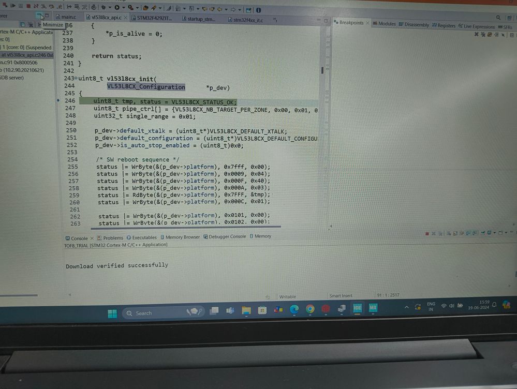Click Remove All Breakpoints double-X icon

[x=483, y=34]
